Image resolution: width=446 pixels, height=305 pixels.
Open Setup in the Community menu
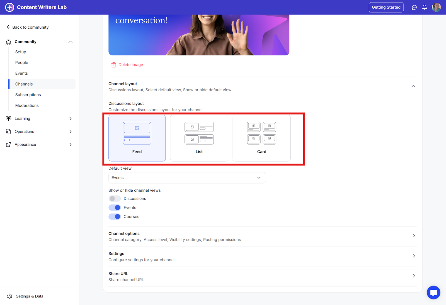click(x=21, y=52)
